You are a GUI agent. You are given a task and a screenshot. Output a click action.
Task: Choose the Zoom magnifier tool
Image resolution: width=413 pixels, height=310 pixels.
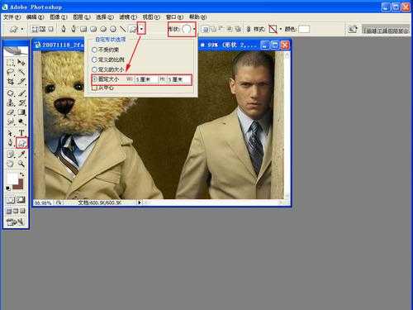click(21, 164)
